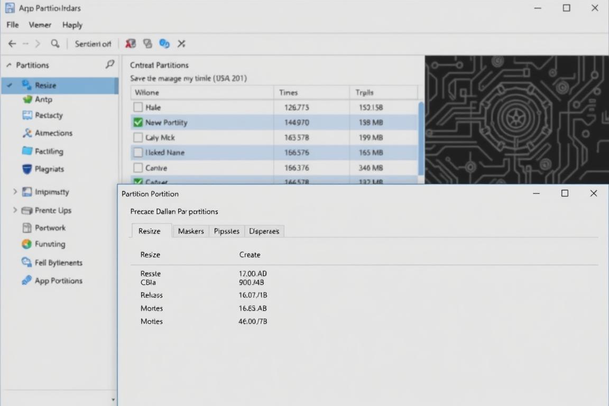Click the delete X icon on the toolbar

181,44
